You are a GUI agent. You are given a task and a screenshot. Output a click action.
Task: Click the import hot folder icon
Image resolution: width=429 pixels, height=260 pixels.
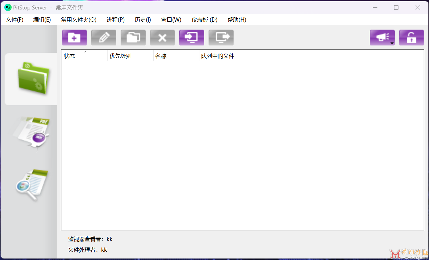(x=191, y=38)
